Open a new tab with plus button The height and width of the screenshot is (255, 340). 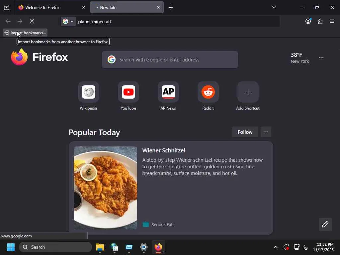[x=171, y=8]
